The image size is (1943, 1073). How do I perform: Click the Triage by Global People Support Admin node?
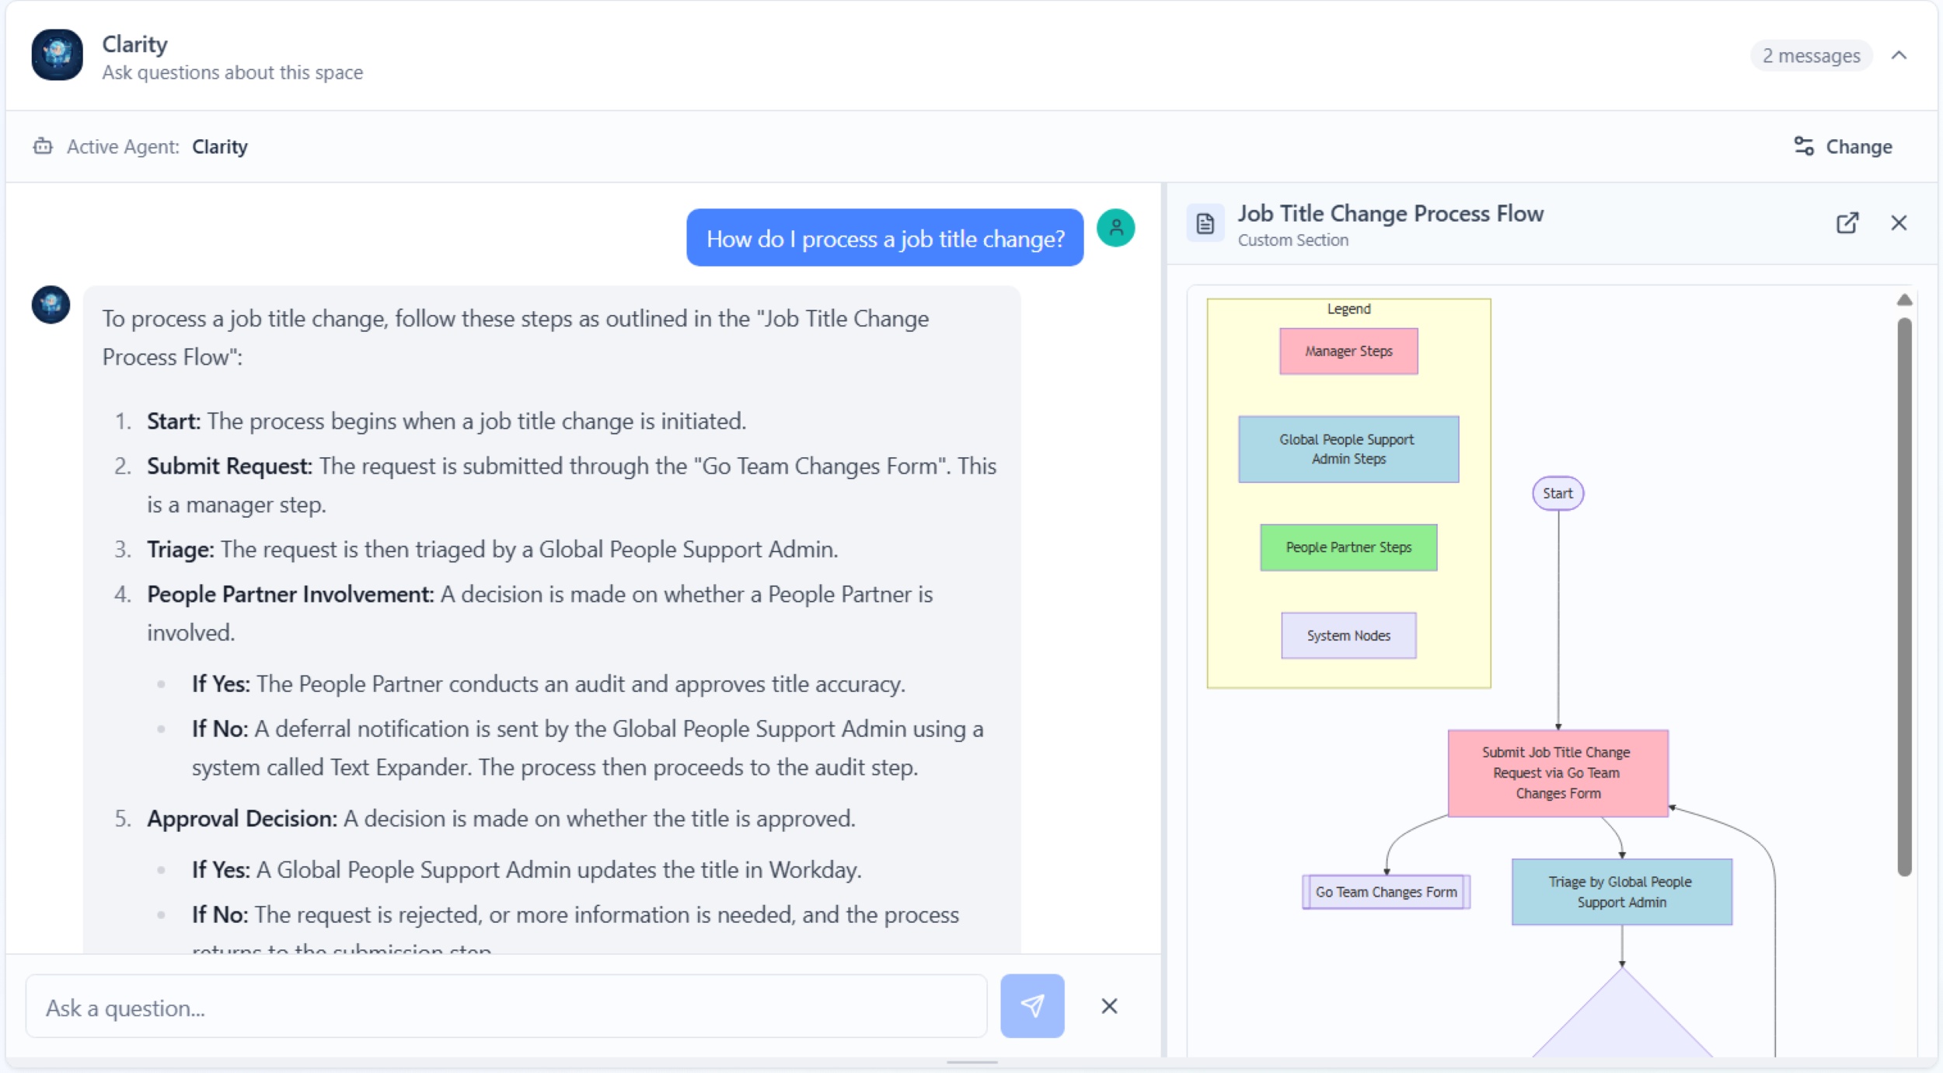[1621, 892]
